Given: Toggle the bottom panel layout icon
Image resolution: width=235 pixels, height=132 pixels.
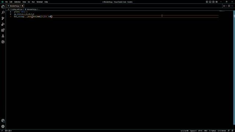Looking at the screenshot, I should click(x=210, y=2).
